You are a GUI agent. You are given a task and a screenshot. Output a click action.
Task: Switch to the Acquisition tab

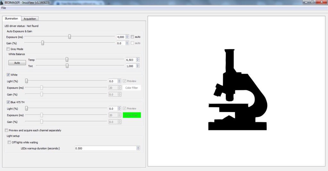(30, 19)
